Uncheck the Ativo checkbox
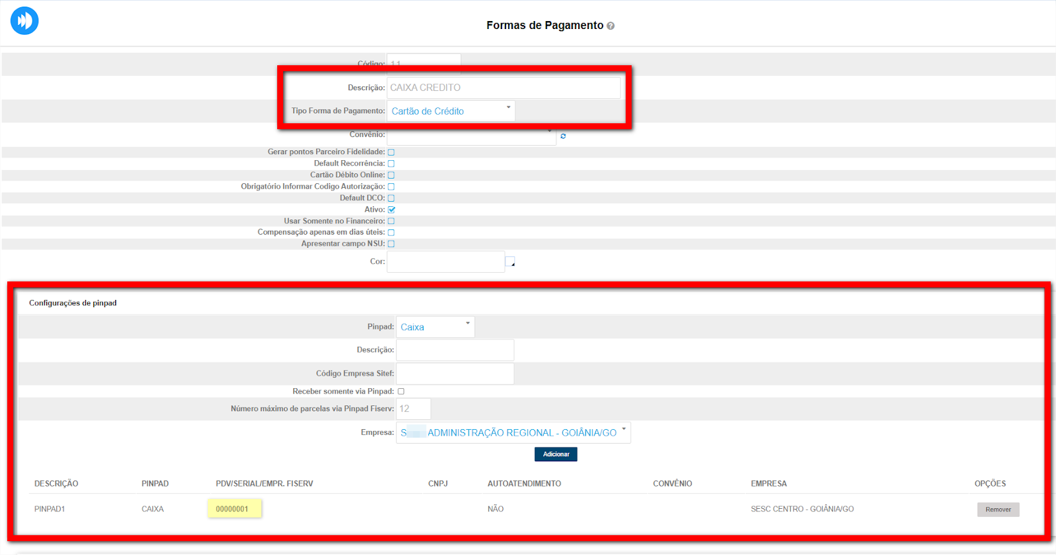The height and width of the screenshot is (555, 1056). [x=391, y=210]
